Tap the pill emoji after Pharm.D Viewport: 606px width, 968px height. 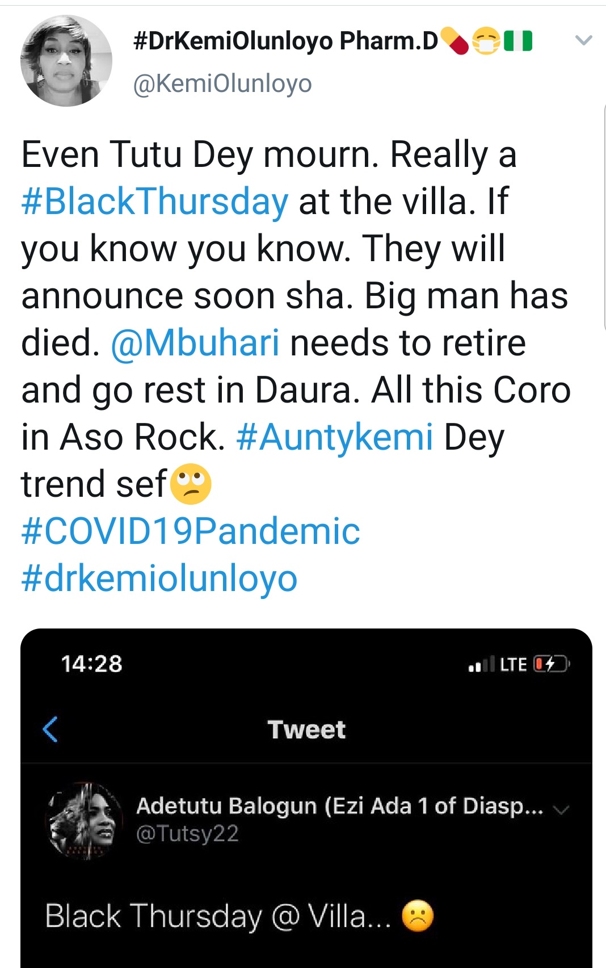[x=455, y=41]
